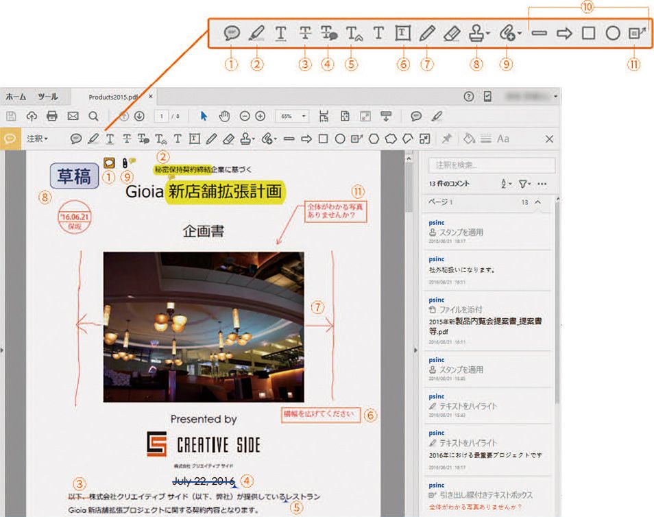Select the insert text at cursor tool
This screenshot has height=517, width=654.
pos(160,139)
